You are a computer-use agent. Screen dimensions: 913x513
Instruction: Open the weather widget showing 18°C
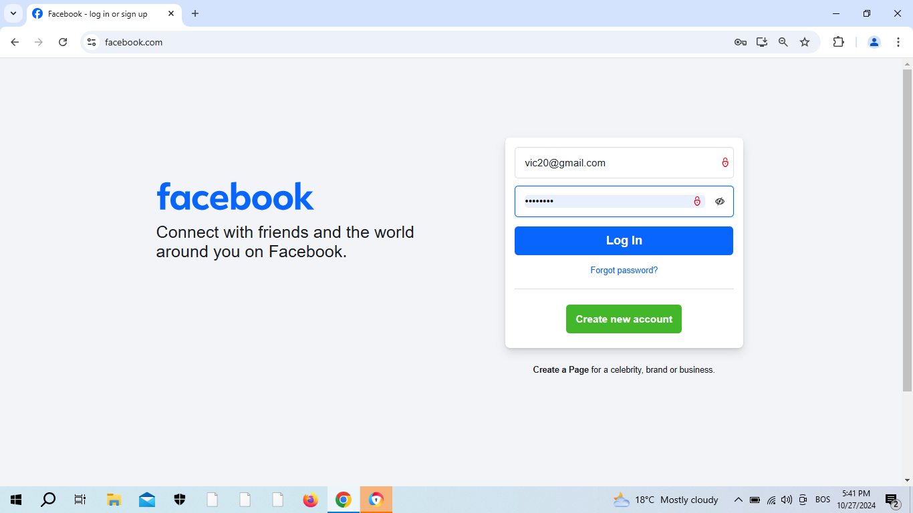(x=666, y=500)
